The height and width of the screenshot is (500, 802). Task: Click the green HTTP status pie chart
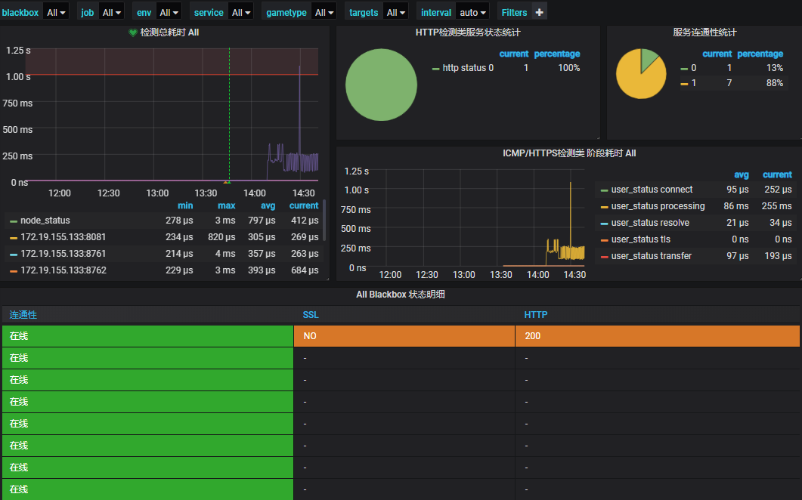381,85
